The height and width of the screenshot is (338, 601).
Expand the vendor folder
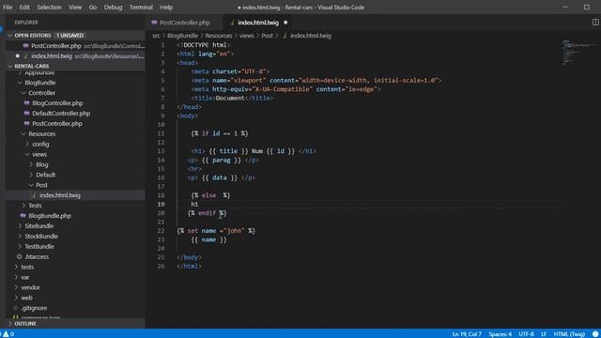(x=30, y=287)
